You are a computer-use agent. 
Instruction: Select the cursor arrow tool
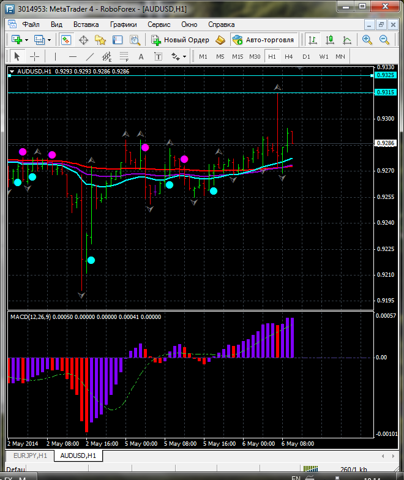click(x=17, y=56)
